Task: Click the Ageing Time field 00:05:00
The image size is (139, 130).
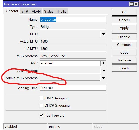Action: [73, 88]
